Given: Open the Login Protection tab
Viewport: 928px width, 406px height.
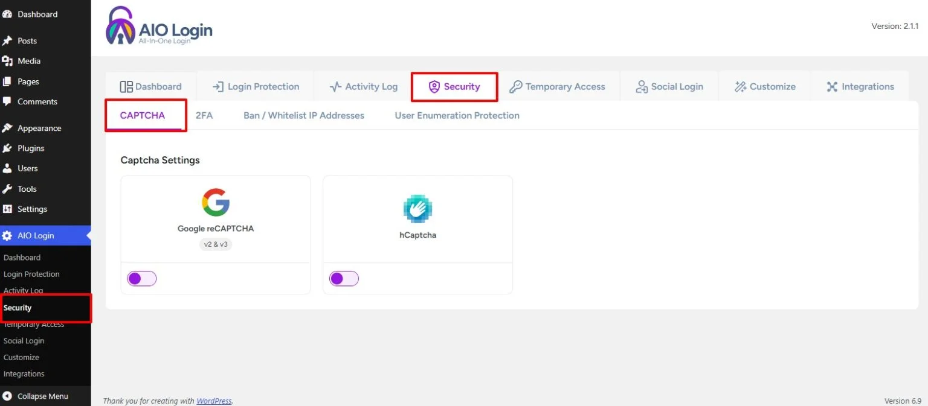Looking at the screenshot, I should click(256, 86).
